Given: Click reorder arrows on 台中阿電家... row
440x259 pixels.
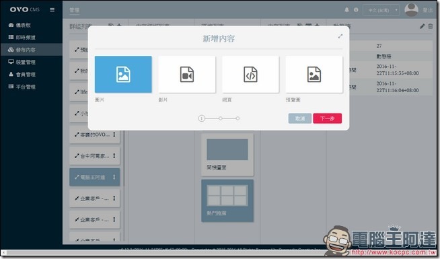Looking at the screenshot, I should (x=114, y=156).
